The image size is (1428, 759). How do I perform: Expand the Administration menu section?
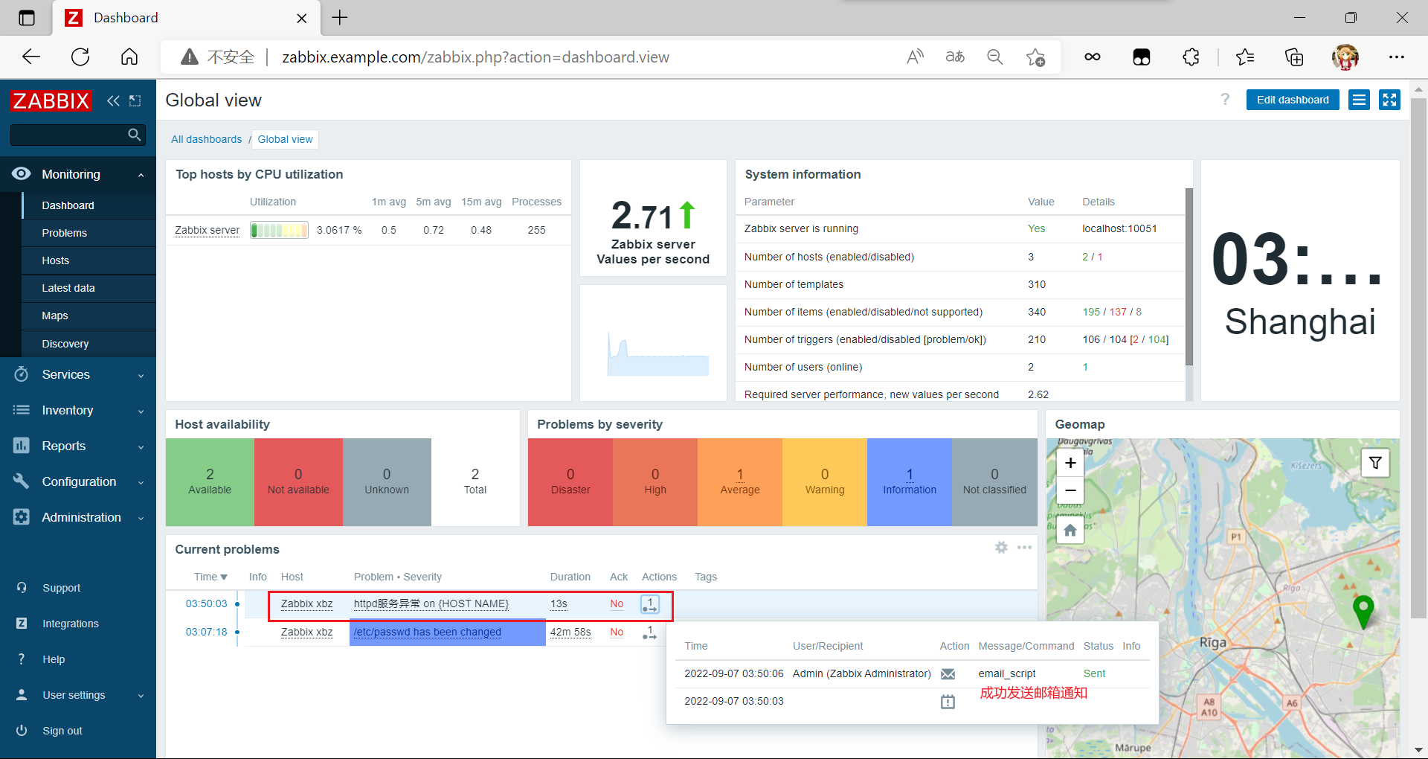(78, 517)
